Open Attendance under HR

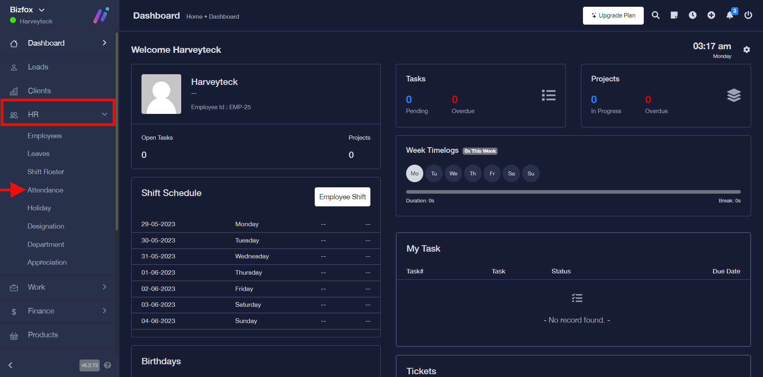(45, 190)
